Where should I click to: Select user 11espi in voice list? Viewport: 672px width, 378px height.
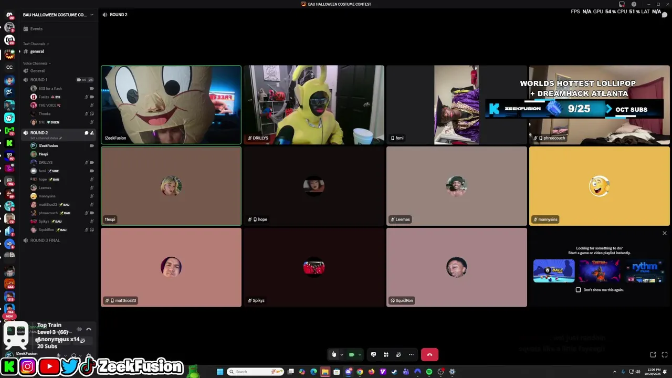tap(61, 154)
